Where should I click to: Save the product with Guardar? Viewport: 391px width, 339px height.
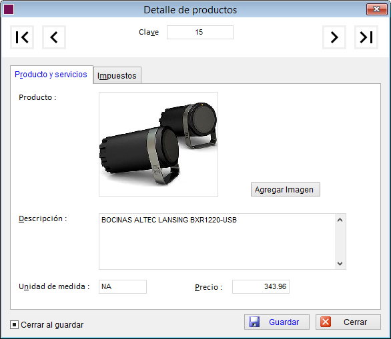pyautogui.click(x=277, y=322)
